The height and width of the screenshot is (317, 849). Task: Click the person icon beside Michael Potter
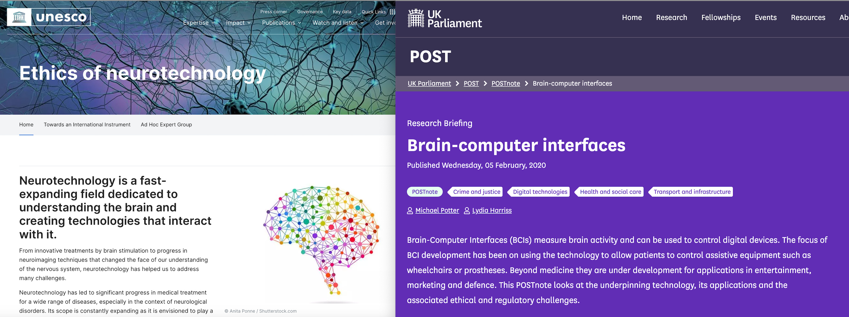[x=410, y=211]
